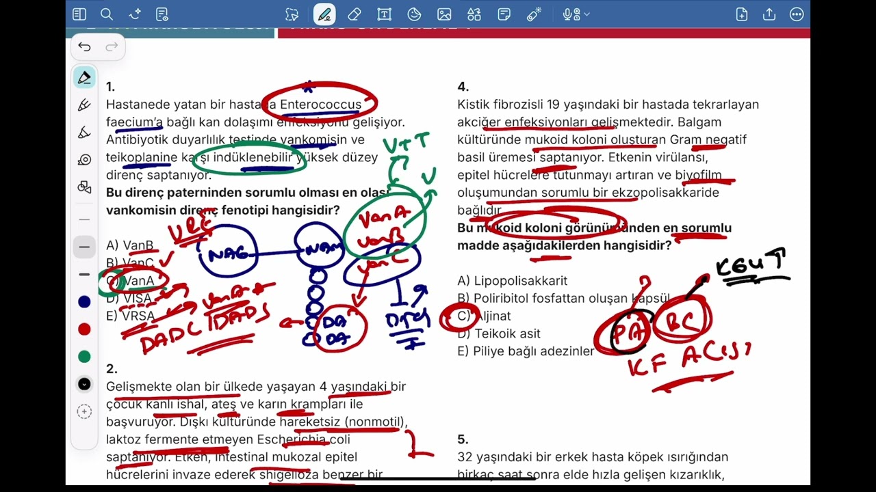Open the microphone recording icon

click(569, 14)
